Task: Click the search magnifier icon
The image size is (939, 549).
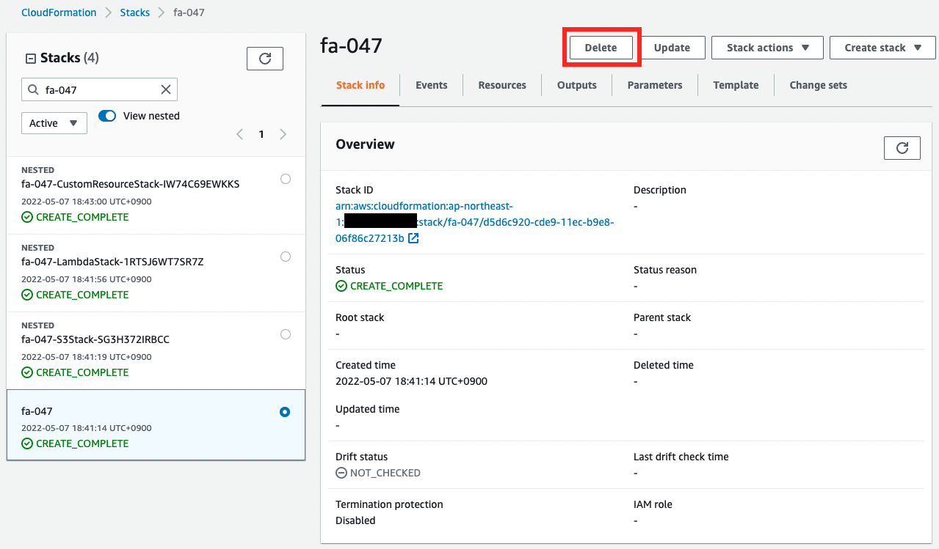Action: coord(33,89)
